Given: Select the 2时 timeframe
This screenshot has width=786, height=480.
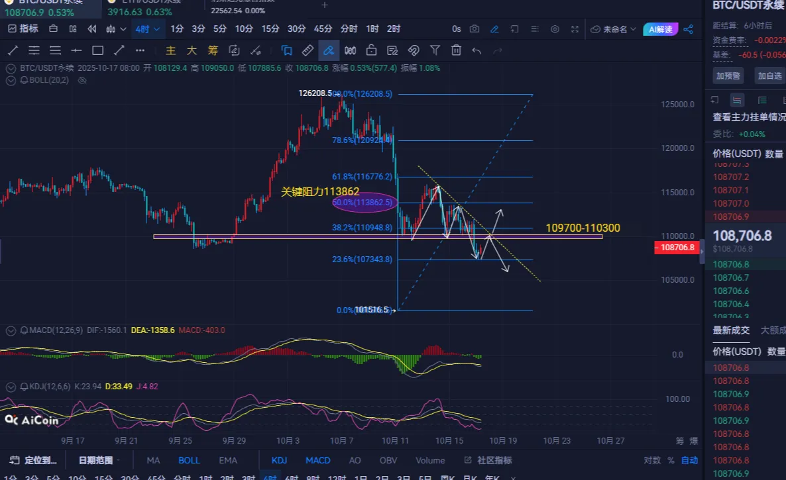Looking at the screenshot, I should click(x=394, y=29).
